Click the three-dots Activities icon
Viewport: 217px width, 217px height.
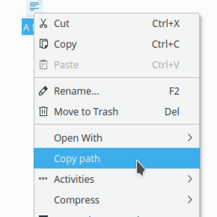[43, 178]
